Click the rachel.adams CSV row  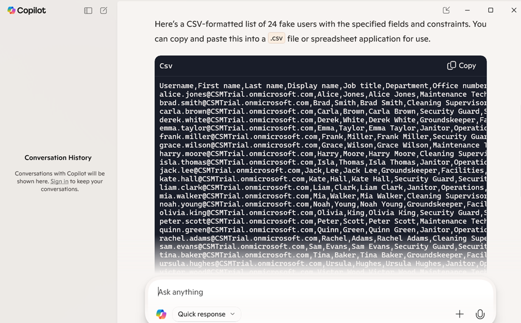[x=323, y=238]
